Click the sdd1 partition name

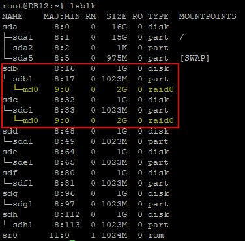tap(23, 141)
